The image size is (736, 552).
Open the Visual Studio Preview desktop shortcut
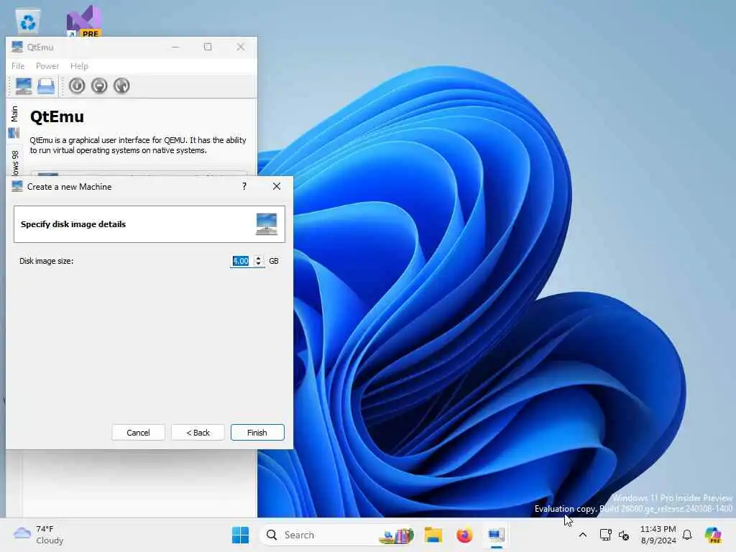tap(83, 21)
